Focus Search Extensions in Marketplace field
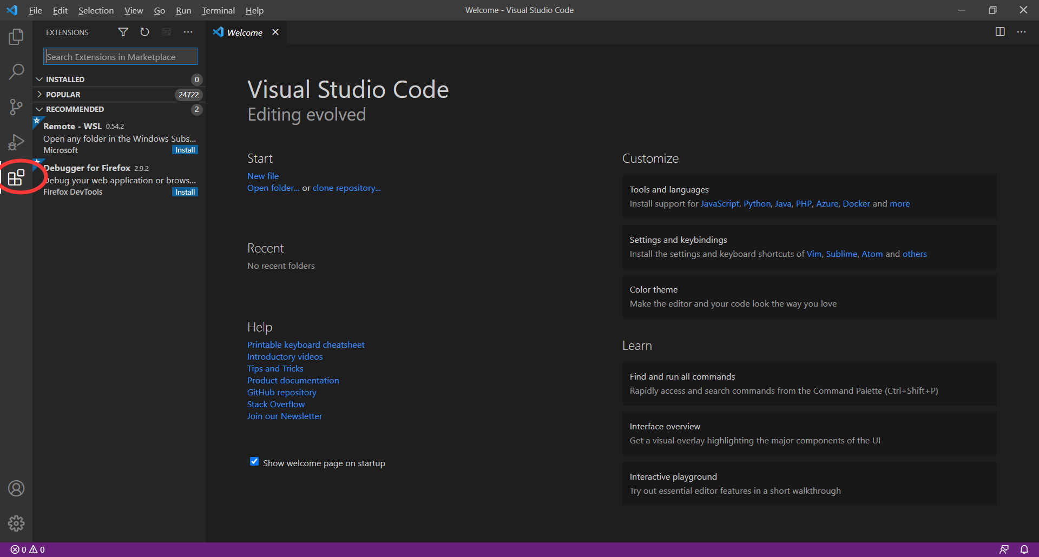Screen dimensions: 1039x557 coord(120,57)
